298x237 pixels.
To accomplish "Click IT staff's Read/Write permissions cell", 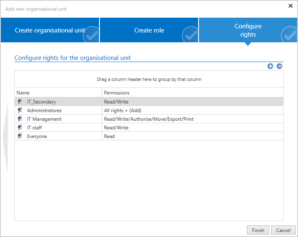I will (193, 127).
